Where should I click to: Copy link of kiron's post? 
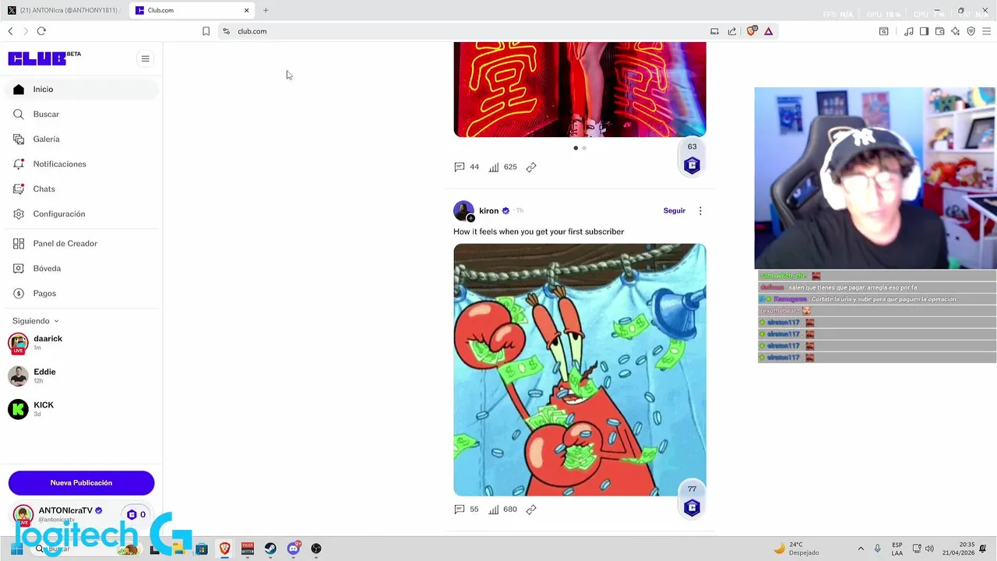pyautogui.click(x=531, y=510)
